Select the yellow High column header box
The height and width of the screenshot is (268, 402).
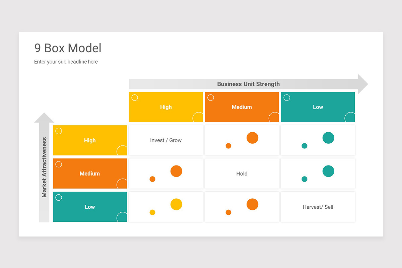coord(166,107)
